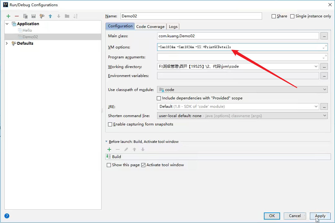Image resolution: width=335 pixels, height=223 pixels.
Task: Enable Single instance only
Action: click(x=292, y=16)
